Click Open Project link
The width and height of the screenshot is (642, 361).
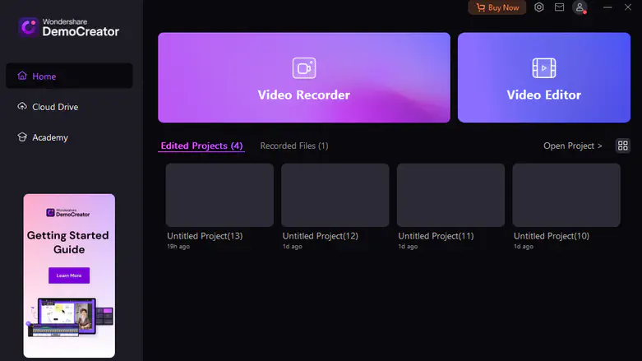pyautogui.click(x=572, y=146)
